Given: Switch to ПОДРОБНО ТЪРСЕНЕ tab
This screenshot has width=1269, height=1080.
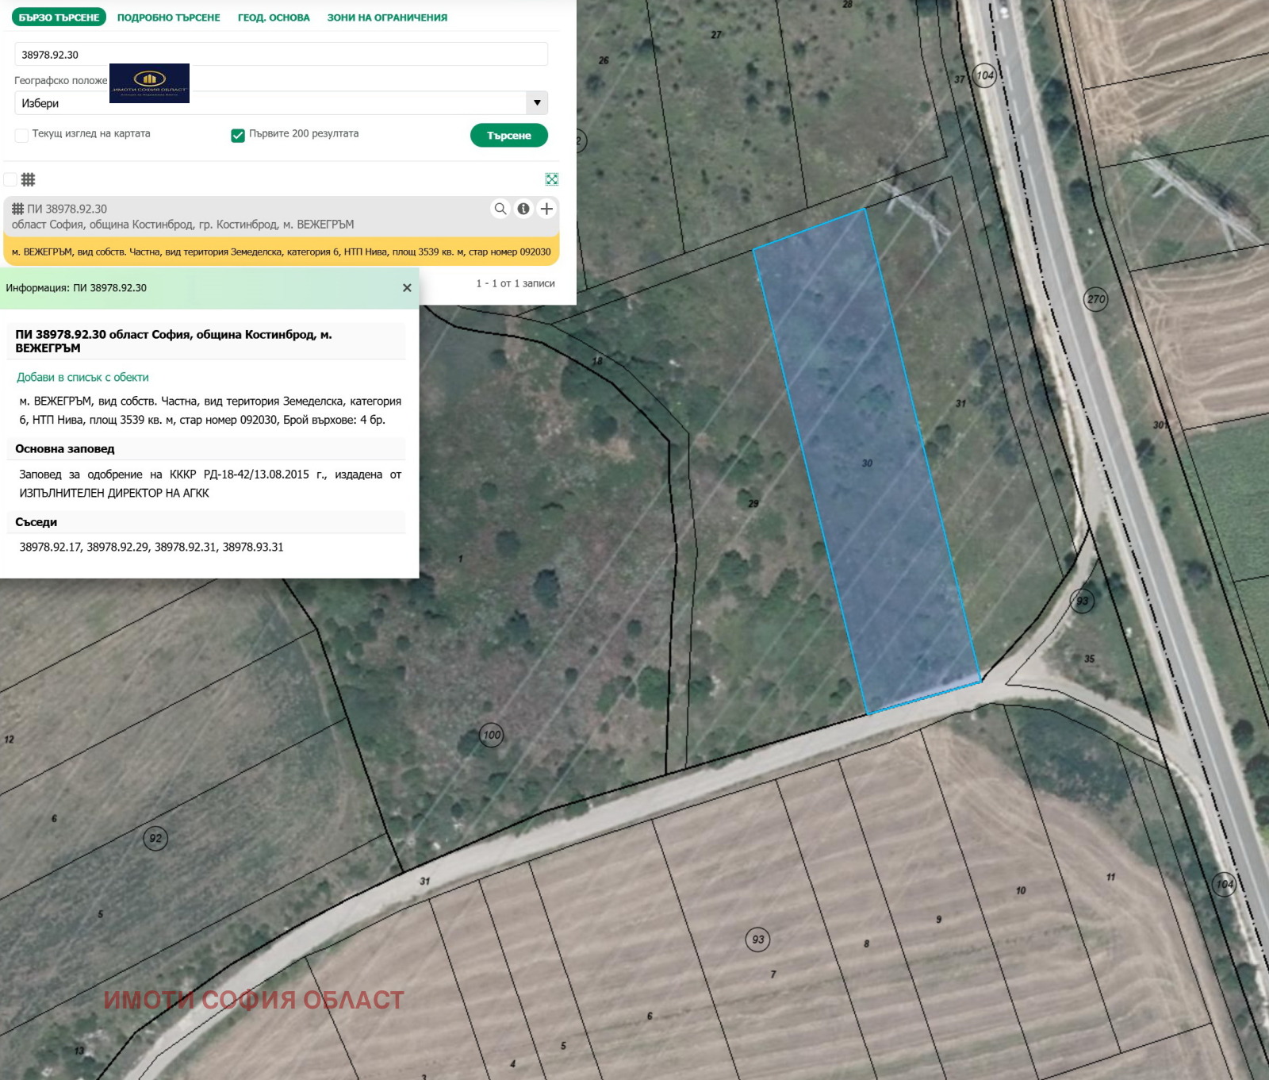Looking at the screenshot, I should 168,17.
